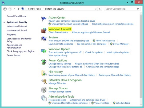This screenshot has height=108, width=144.
Task: Click the vertical scrollbar thumb
Action: click(141, 57)
